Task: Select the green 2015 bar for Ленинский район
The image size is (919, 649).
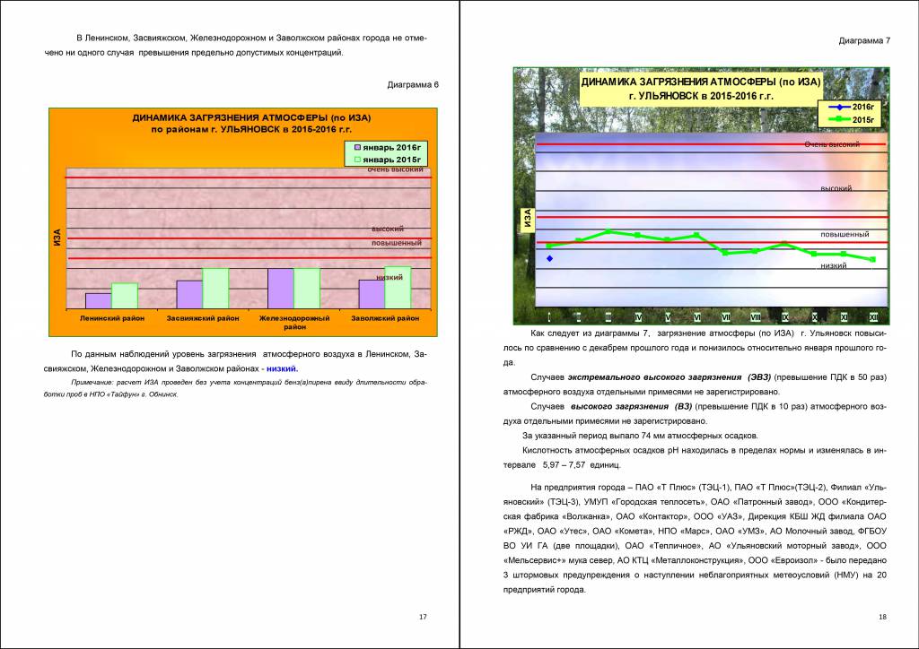Action: coord(125,296)
